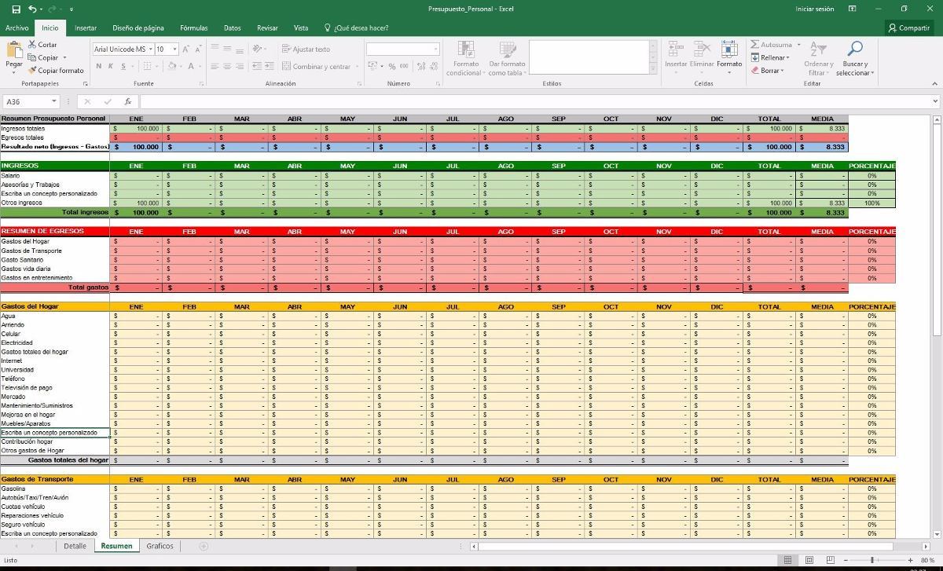Open the Fórmulas ribbon tab

coord(193,27)
